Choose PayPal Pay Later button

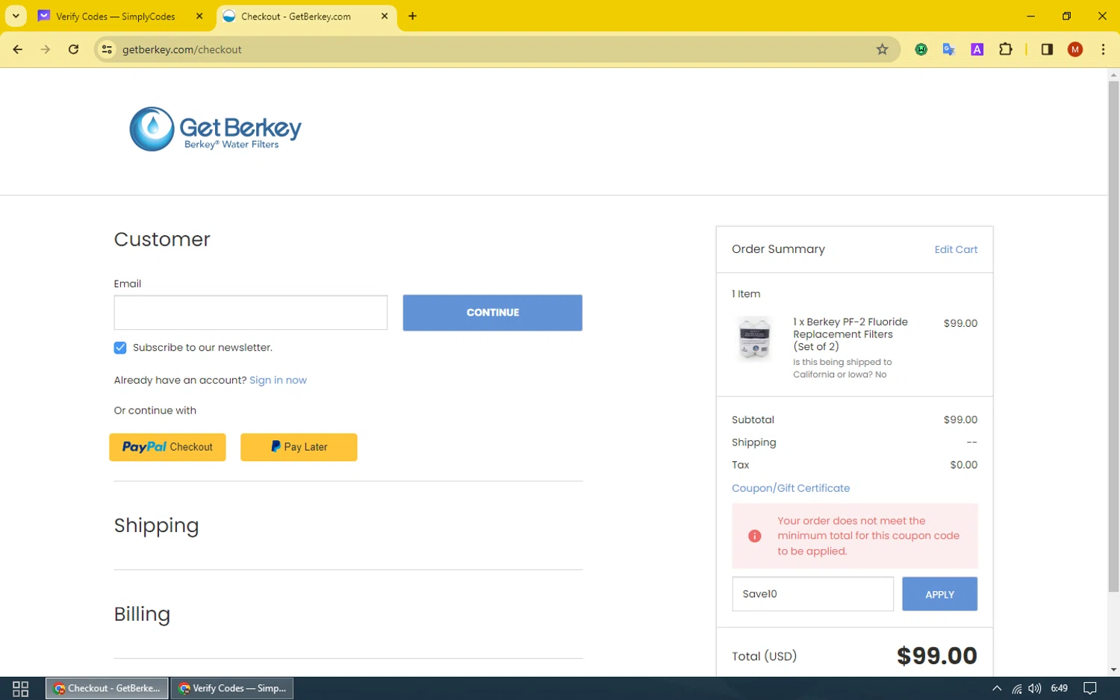299,447
